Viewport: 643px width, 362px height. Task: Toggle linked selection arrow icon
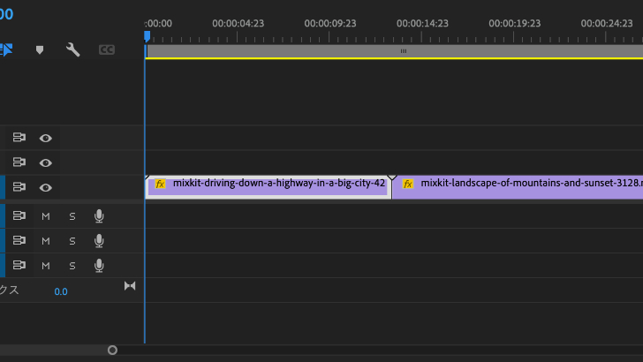tap(6, 49)
